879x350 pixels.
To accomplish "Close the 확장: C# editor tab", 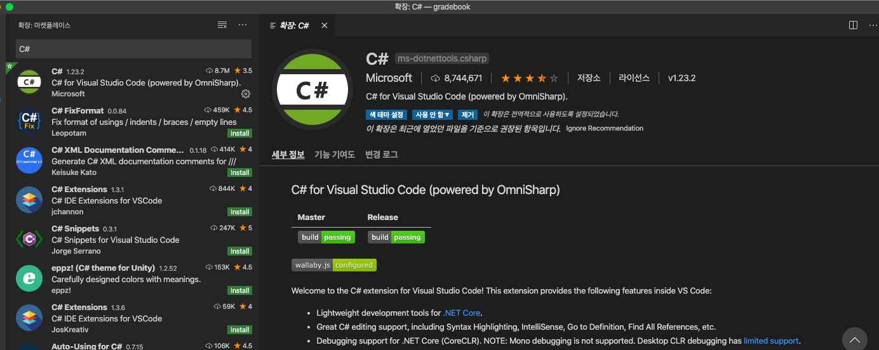I will (325, 25).
